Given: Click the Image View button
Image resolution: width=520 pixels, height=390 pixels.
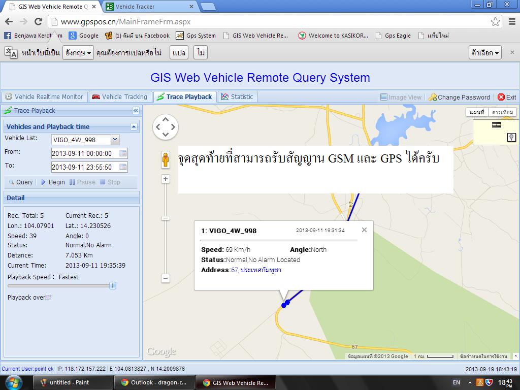Looking at the screenshot, I should [x=401, y=97].
